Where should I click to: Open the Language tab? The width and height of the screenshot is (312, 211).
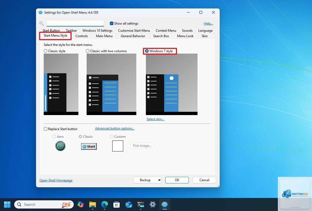205,30
